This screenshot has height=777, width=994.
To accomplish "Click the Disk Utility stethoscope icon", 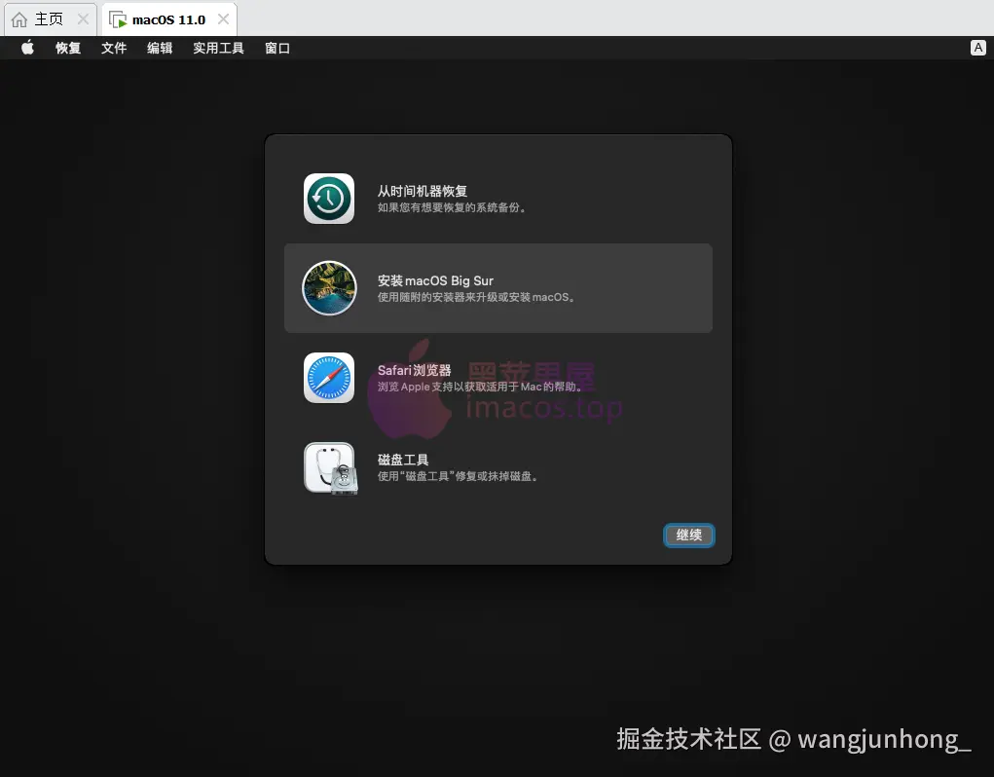I will (x=328, y=467).
